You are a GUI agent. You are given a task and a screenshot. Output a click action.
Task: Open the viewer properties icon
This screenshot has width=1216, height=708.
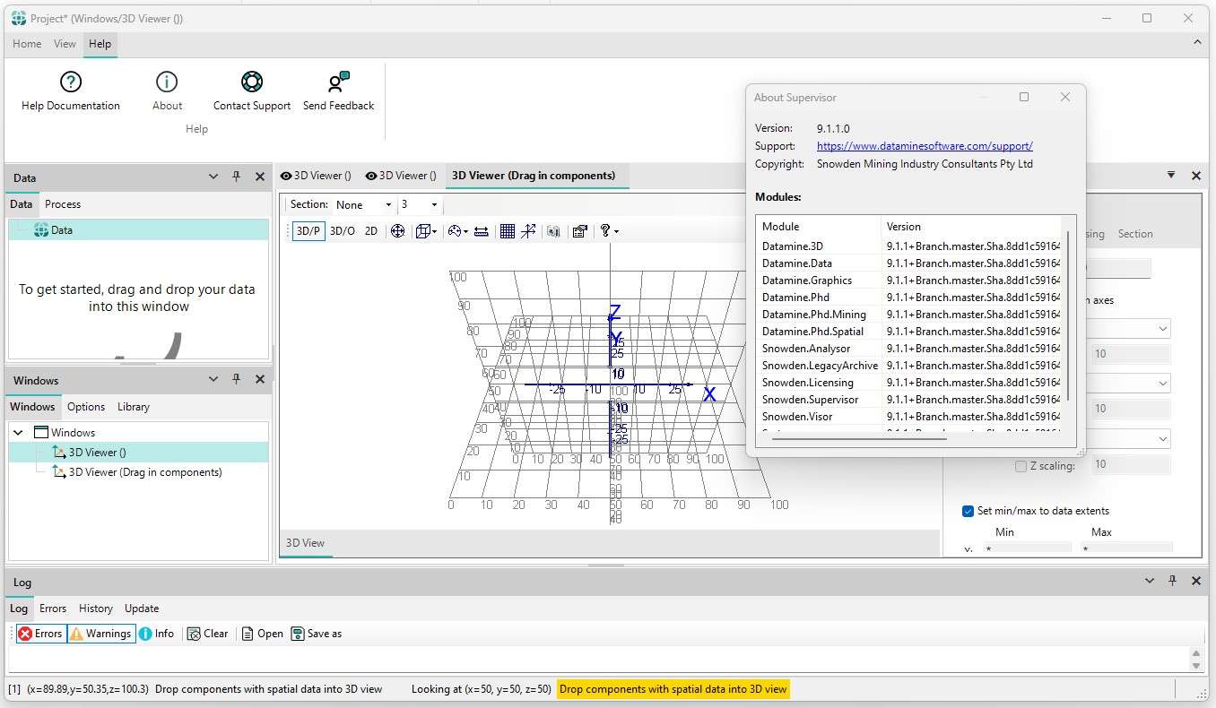coord(579,231)
